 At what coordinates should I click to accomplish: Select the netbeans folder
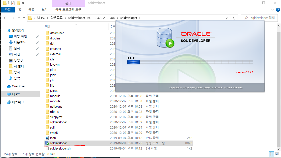coord(56,107)
